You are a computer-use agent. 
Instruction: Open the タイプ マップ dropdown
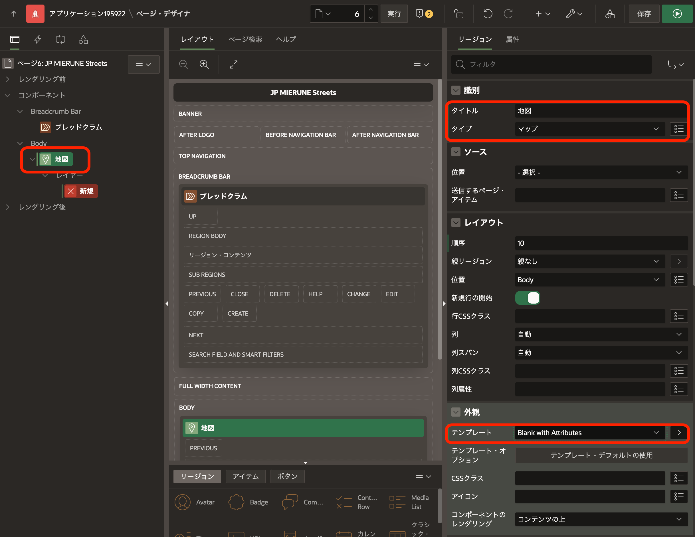click(589, 129)
